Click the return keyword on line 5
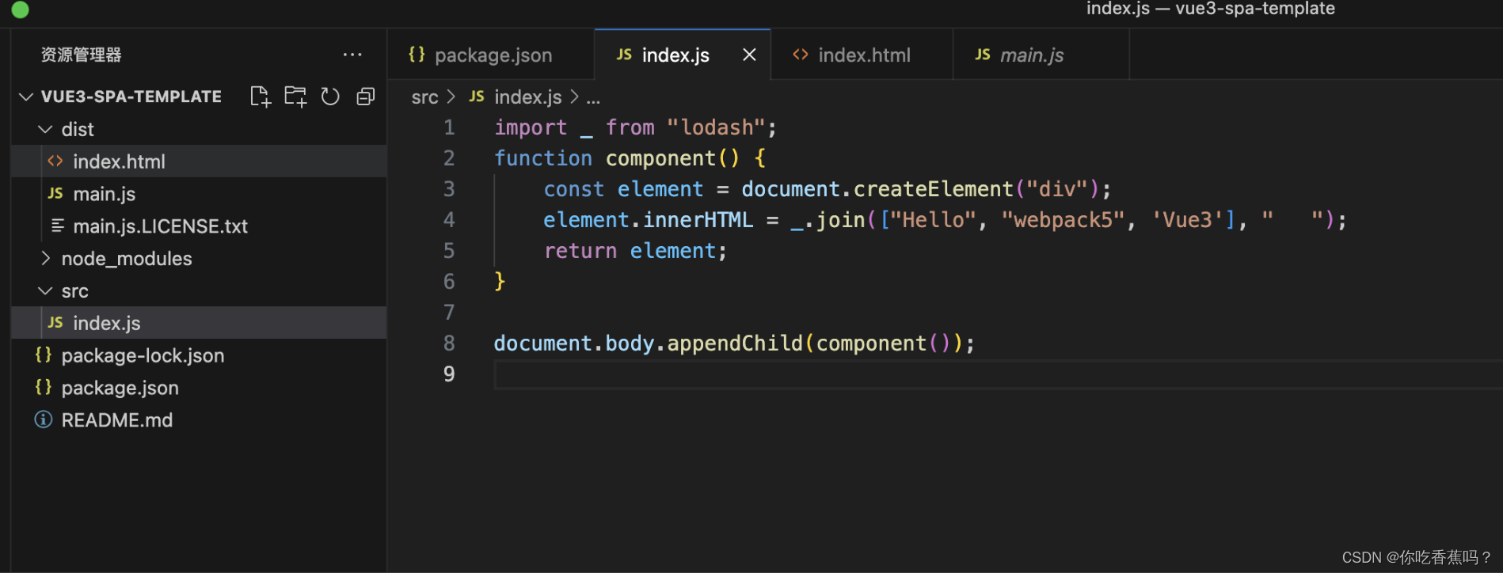The width and height of the screenshot is (1503, 573). point(580,251)
